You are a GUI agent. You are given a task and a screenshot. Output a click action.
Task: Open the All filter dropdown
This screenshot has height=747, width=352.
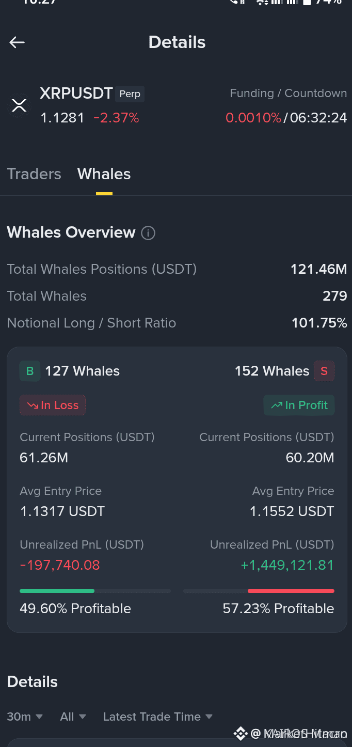(73, 717)
